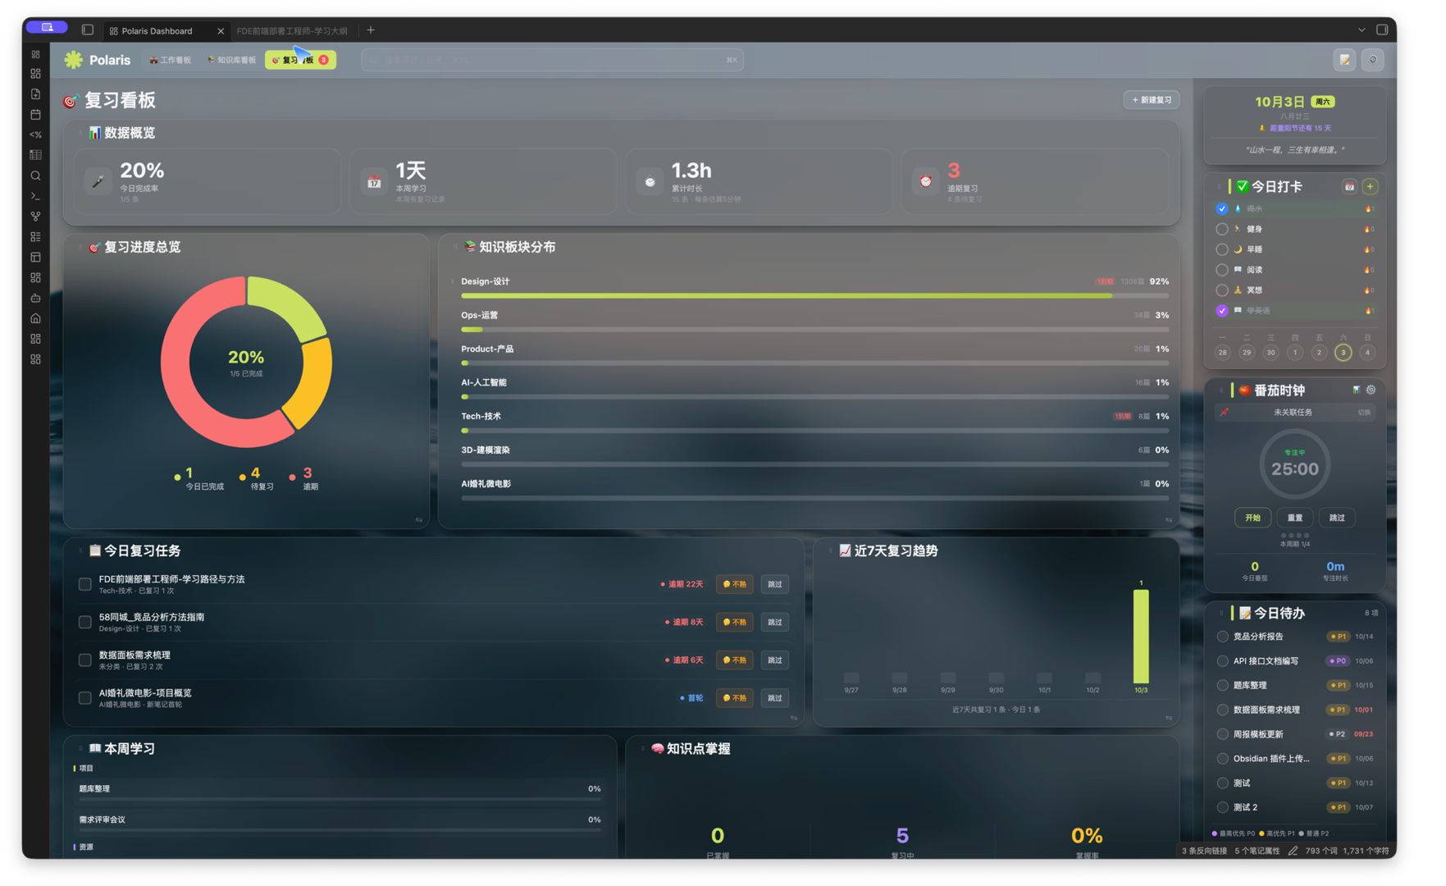The image size is (1446, 886).
Task: Skip the AI婚礼微电影-项目概览 review task
Action: point(774,698)
